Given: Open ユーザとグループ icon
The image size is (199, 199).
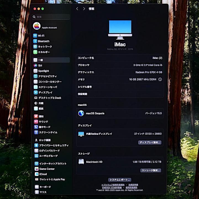Looking at the screenshot, I should pyautogui.click(x=36, y=156).
